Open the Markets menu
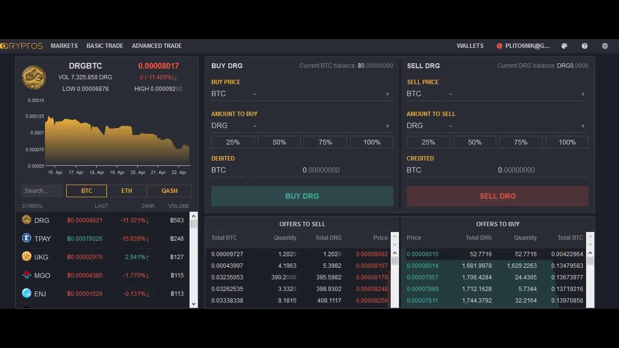619x348 pixels. (64, 46)
